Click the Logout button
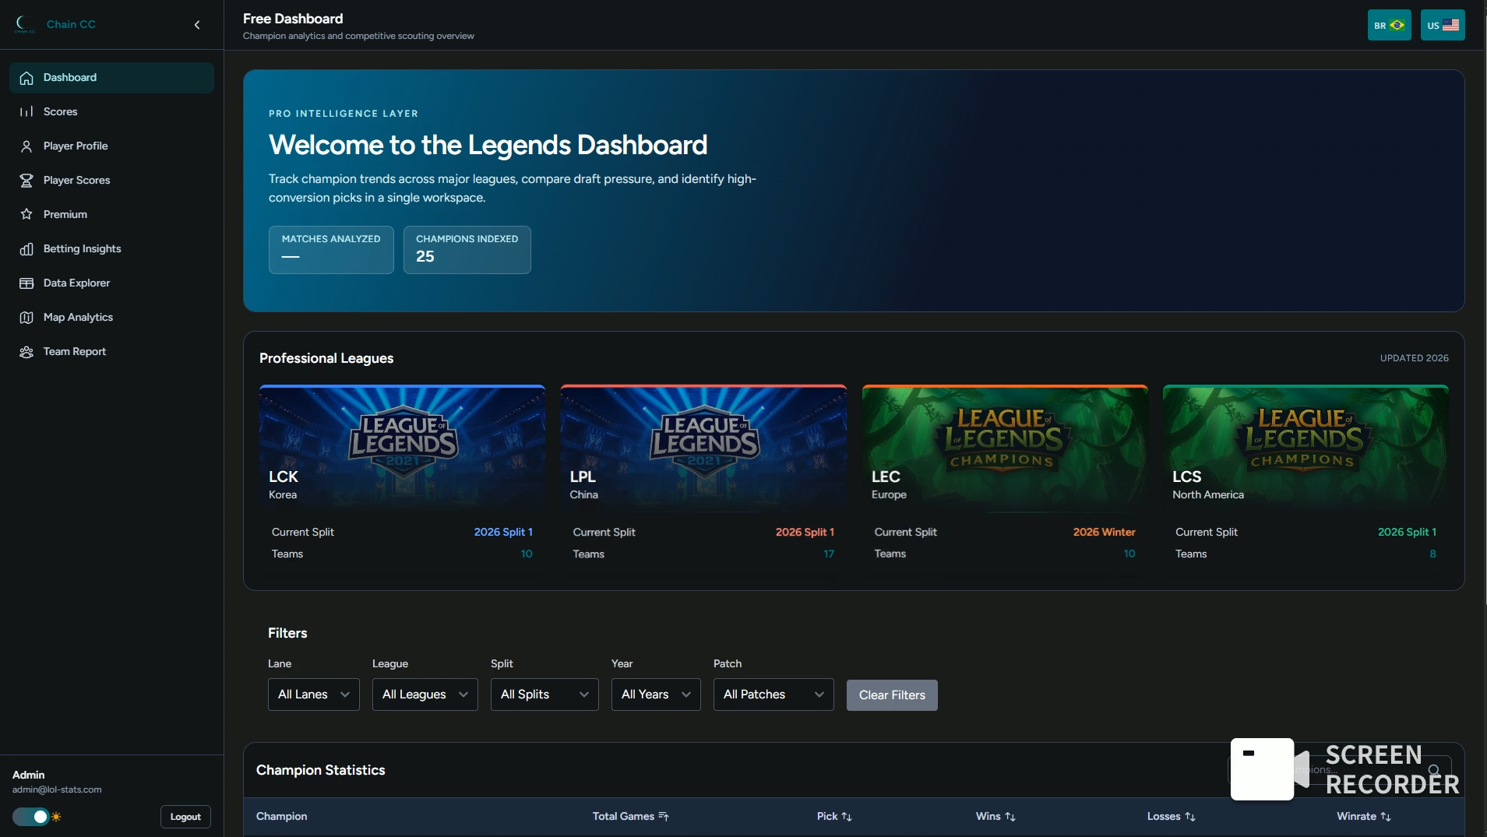This screenshot has width=1487, height=837. point(185,816)
